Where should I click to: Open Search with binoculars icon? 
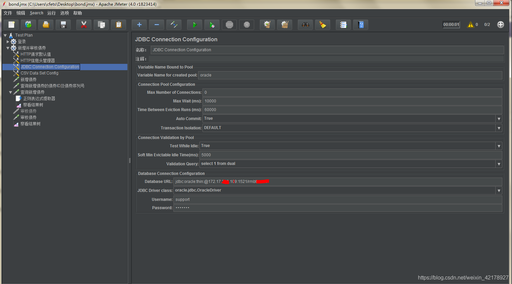tap(306, 25)
